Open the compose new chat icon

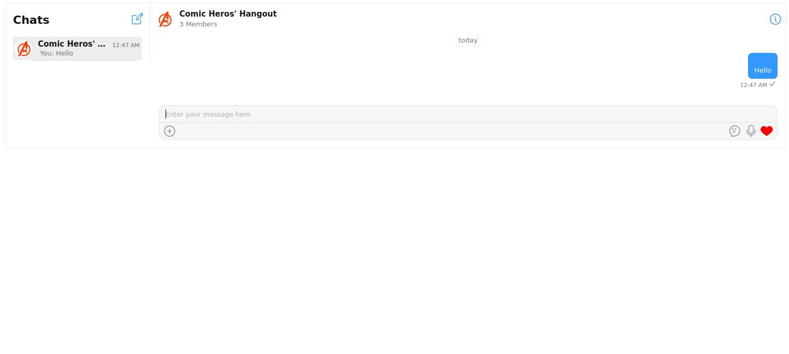pos(137,19)
